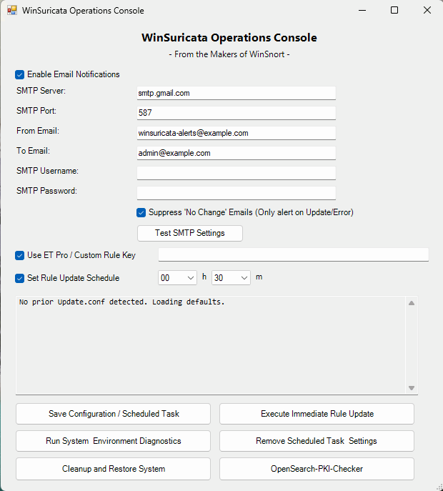Viewport: 443px width, 491px height.
Task: Launch the OpenSearch-PKI-Checker
Action: click(x=317, y=469)
